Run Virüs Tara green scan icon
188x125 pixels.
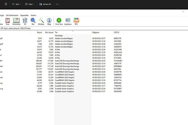(59, 21)
